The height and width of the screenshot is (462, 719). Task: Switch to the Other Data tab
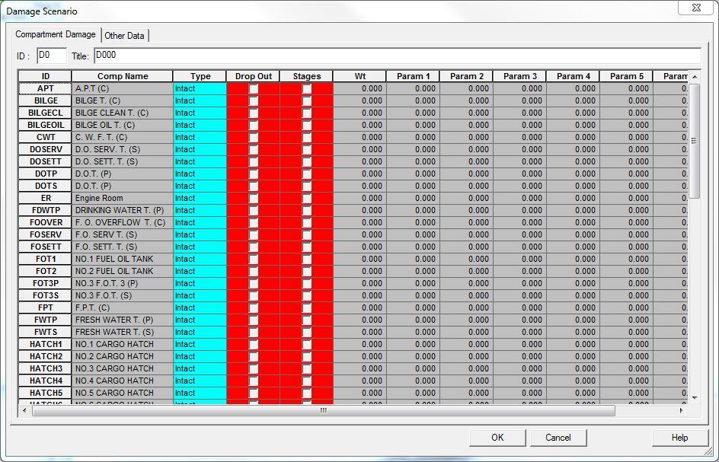click(124, 36)
